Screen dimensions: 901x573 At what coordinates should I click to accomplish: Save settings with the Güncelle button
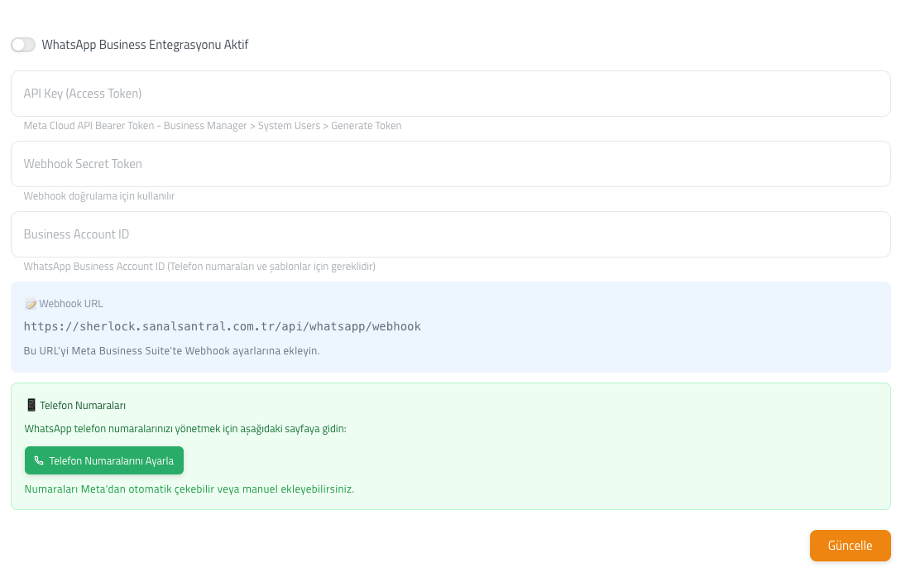coord(850,546)
